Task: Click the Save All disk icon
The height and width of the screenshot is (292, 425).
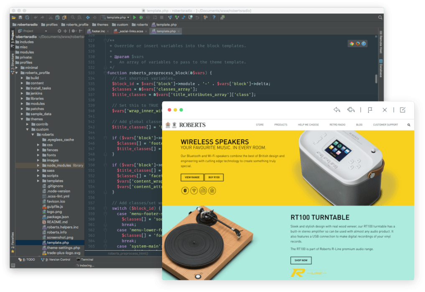Action: (x=20, y=18)
